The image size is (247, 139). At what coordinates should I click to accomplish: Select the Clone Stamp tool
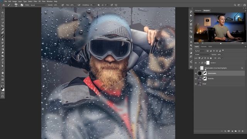pos(3,39)
